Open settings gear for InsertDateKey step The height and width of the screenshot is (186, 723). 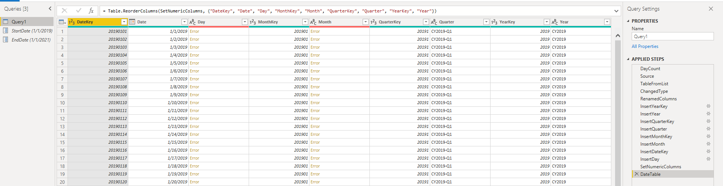click(708, 152)
